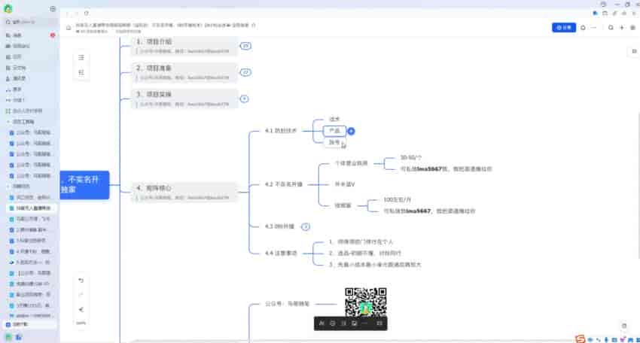Expand the collapsed count badge on 3. 项目实操

[244, 99]
